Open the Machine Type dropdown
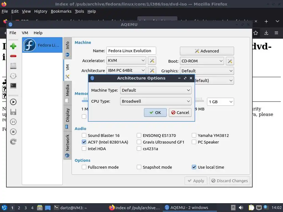This screenshot has width=283, height=212. pos(156,90)
